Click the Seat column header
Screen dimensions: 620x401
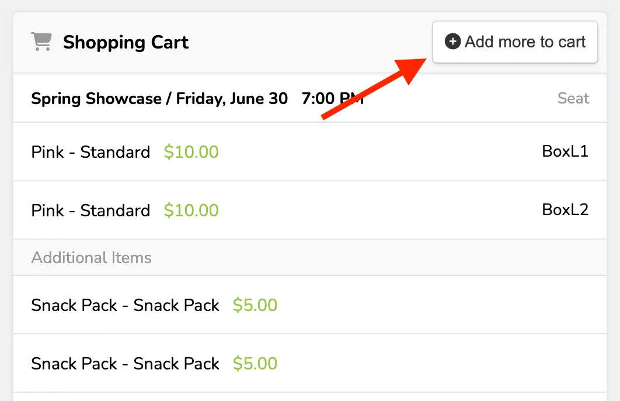click(573, 98)
